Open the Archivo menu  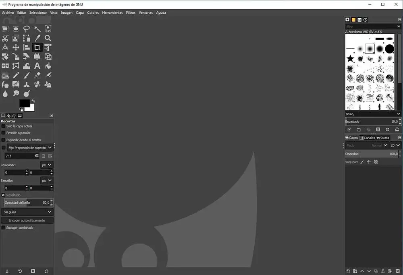(x=8, y=12)
